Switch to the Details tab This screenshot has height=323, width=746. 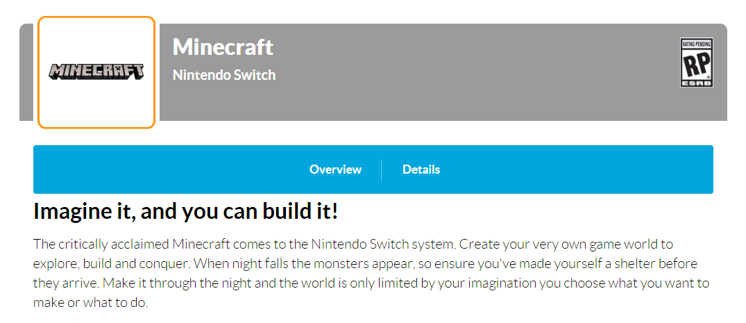tap(421, 169)
